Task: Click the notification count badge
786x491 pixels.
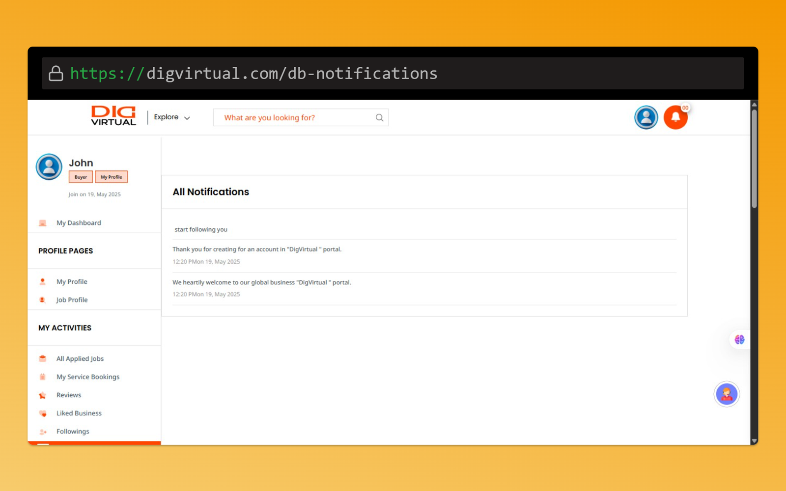Action: [685, 108]
